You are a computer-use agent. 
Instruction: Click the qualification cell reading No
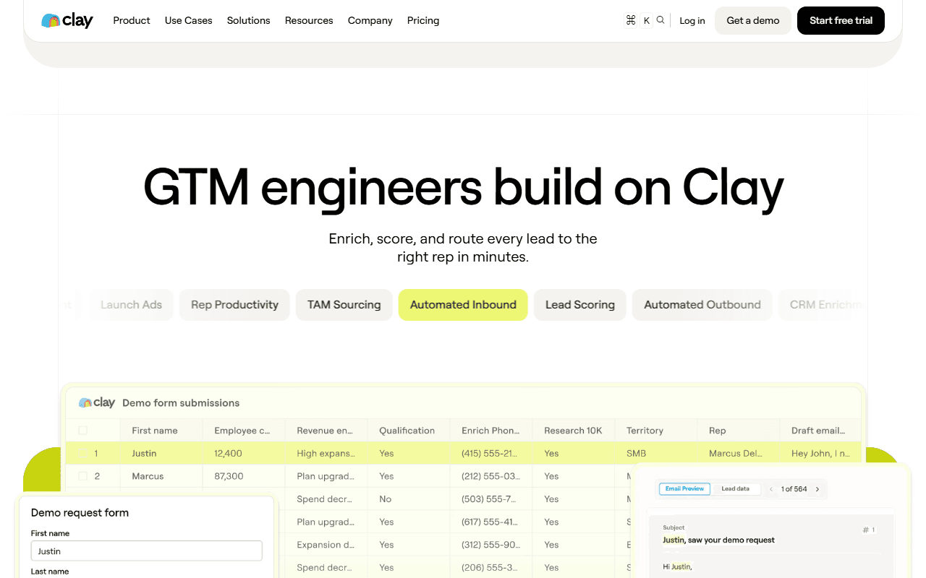pyautogui.click(x=409, y=499)
